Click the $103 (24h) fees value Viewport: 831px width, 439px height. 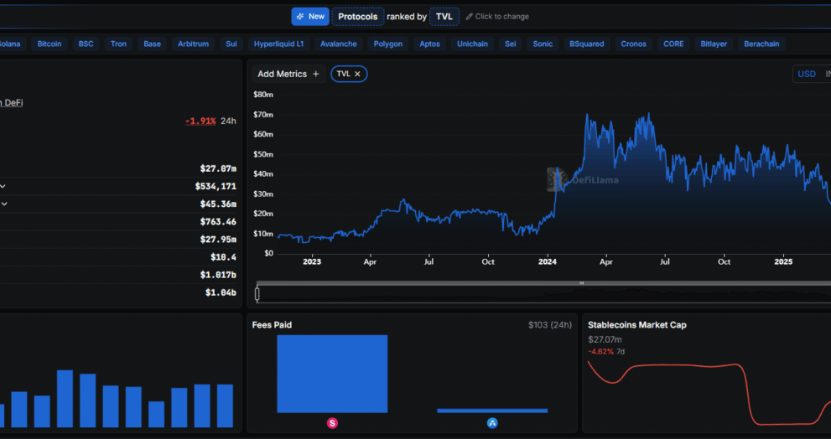click(550, 325)
